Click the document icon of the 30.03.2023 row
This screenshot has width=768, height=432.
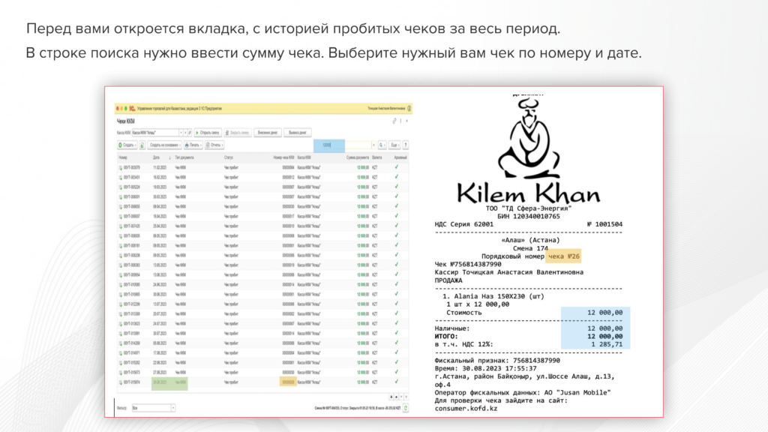tap(121, 197)
